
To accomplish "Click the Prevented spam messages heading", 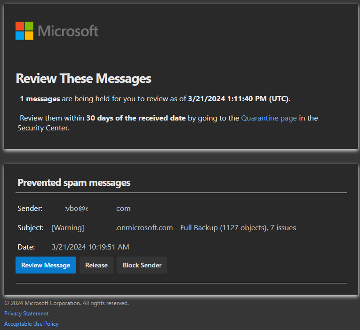I will coord(74,183).
